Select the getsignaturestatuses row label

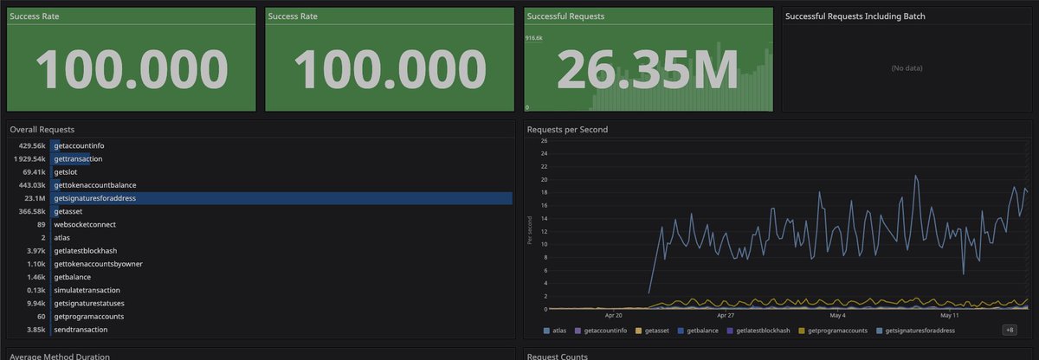click(x=90, y=304)
